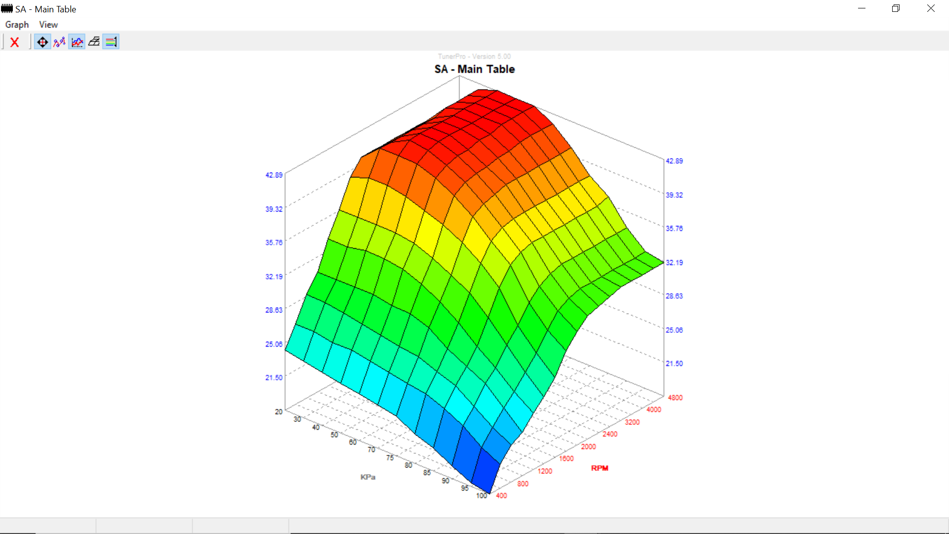Image resolution: width=949 pixels, height=534 pixels.
Task: Toggle the axes and gridlines chart icon
Action: [77, 42]
